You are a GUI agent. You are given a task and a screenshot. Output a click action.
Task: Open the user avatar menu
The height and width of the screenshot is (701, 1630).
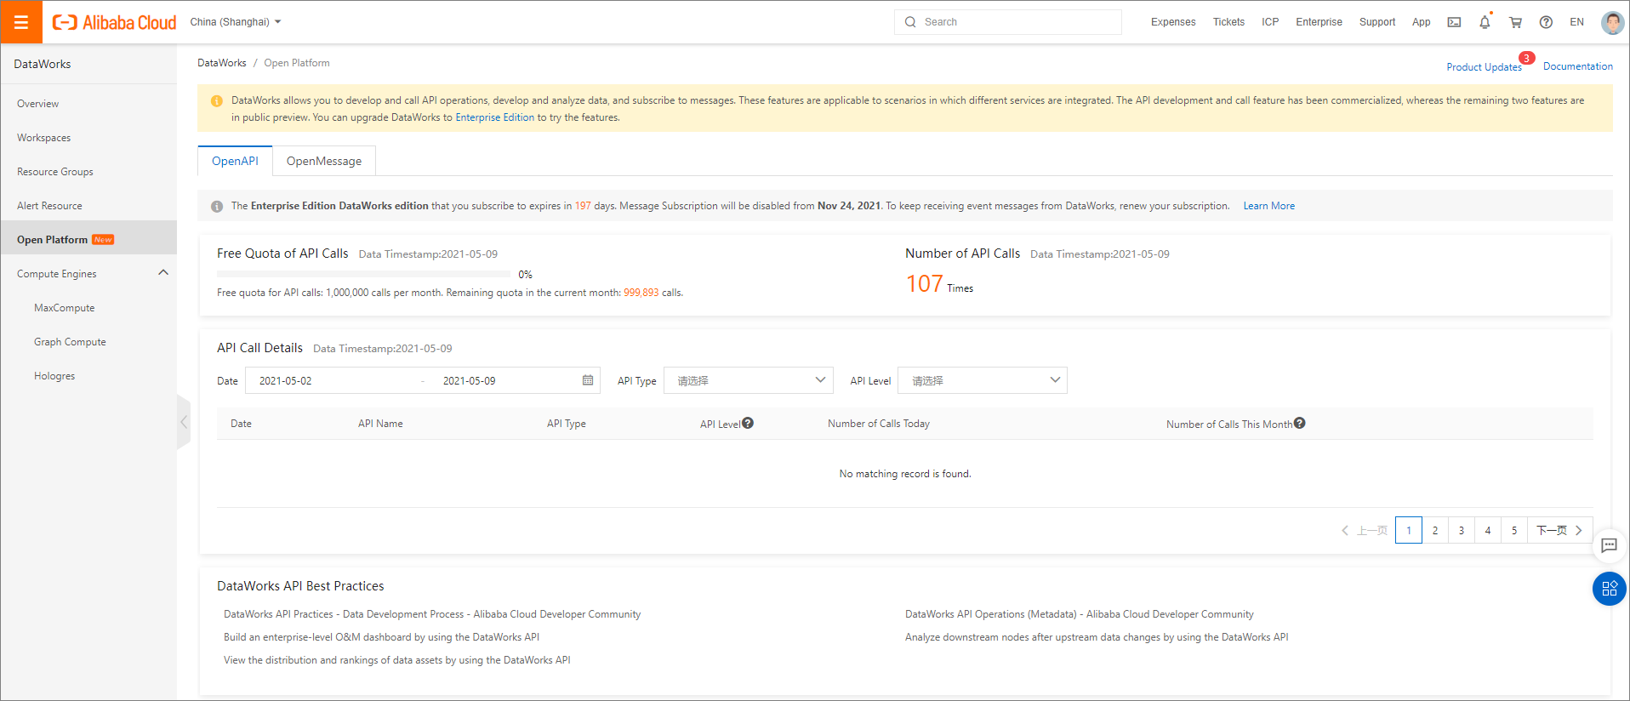point(1612,22)
